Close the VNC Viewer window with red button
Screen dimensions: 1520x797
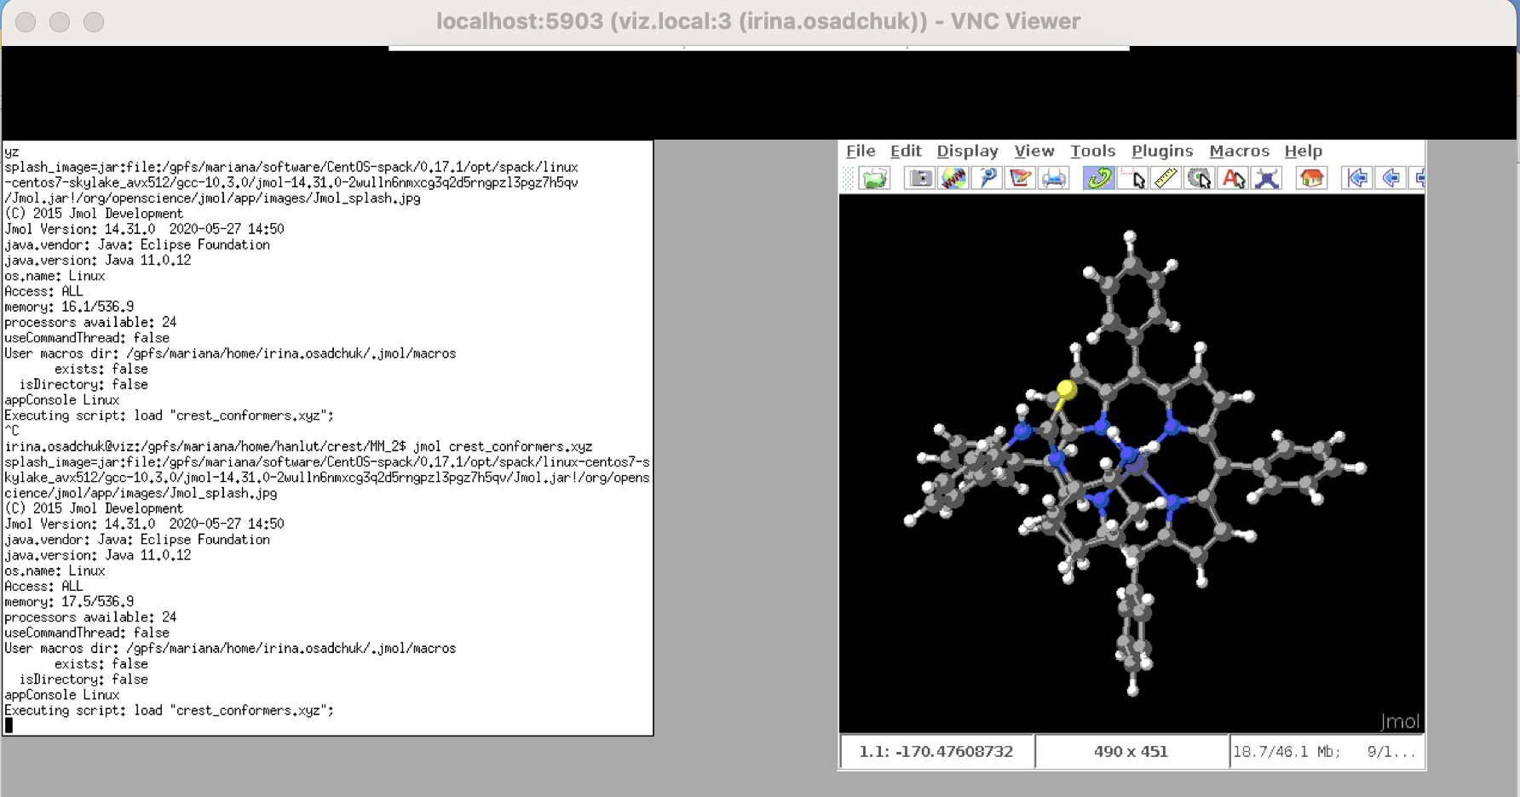coord(26,21)
